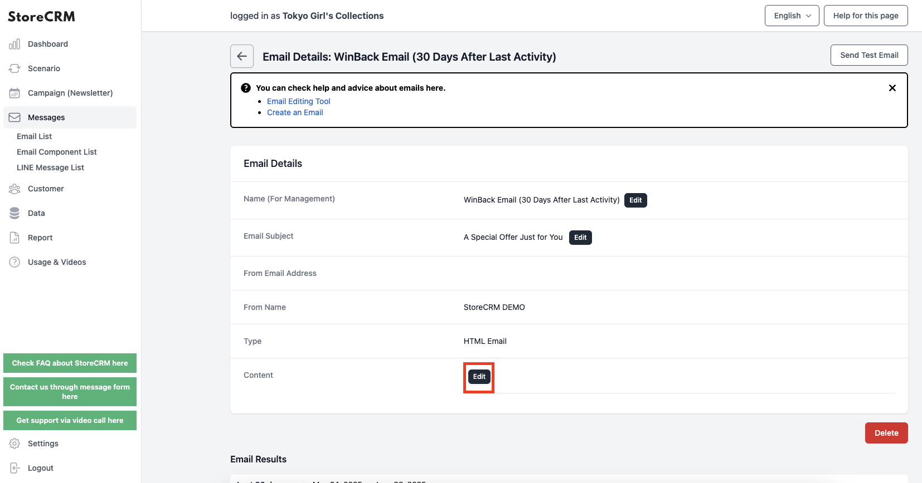Click the back arrow button
922x483 pixels.
242,56
